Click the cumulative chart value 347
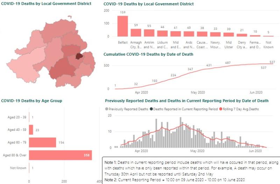280x184 pixels. tap(190, 69)
